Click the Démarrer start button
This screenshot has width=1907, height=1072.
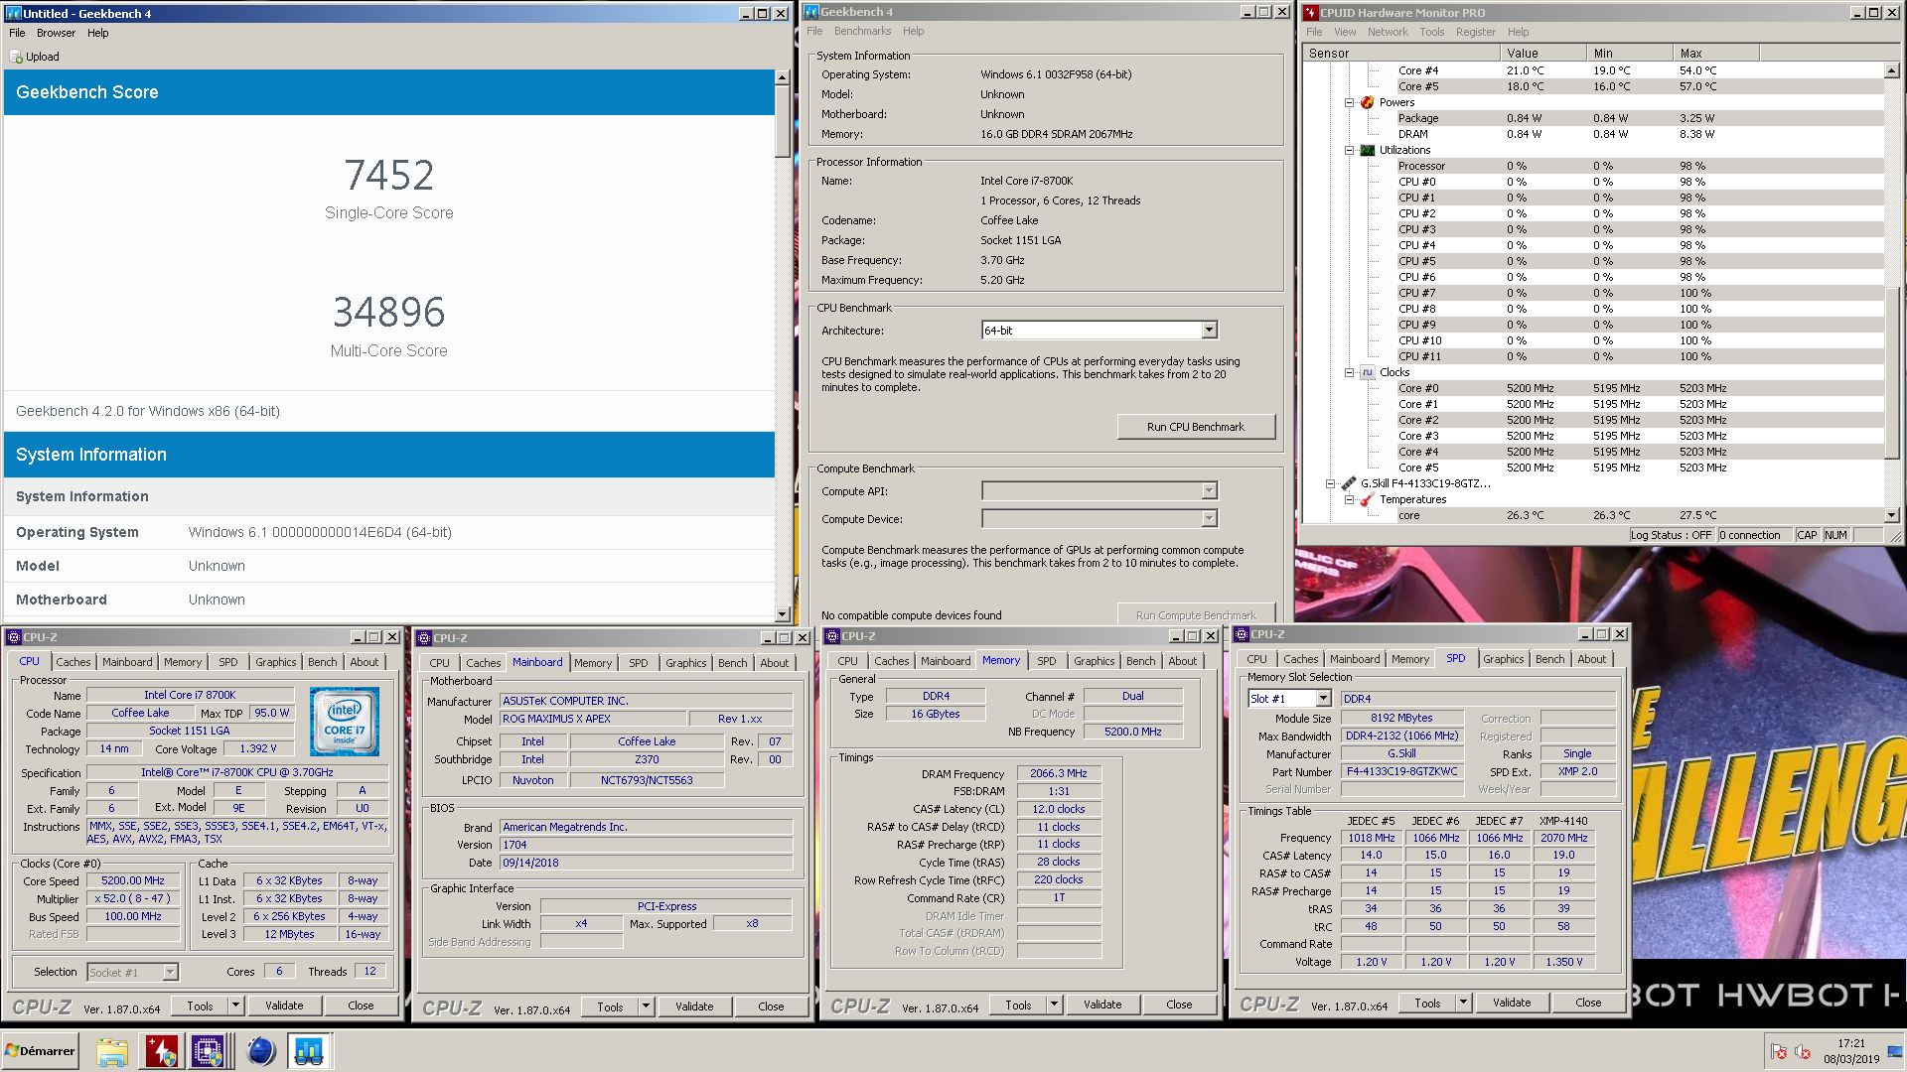[40, 1051]
